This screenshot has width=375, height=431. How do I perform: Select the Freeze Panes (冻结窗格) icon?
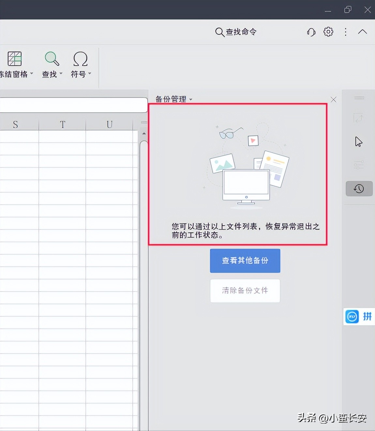pos(14,59)
